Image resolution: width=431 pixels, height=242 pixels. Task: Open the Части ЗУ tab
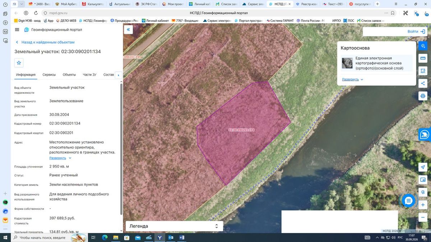click(89, 75)
